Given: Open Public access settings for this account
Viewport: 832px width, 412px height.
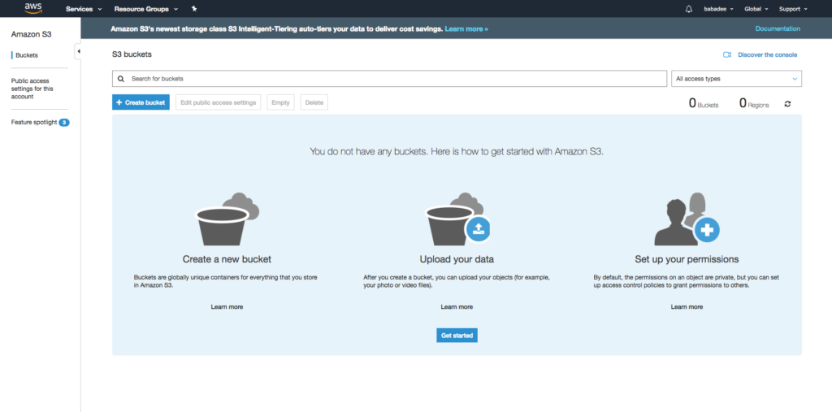Looking at the screenshot, I should [x=32, y=89].
